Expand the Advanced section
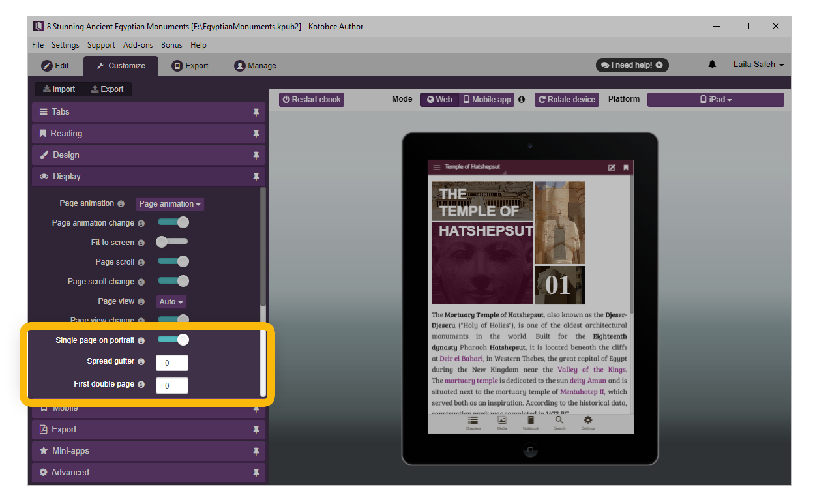Viewport: 815px width, 502px height. point(149,473)
